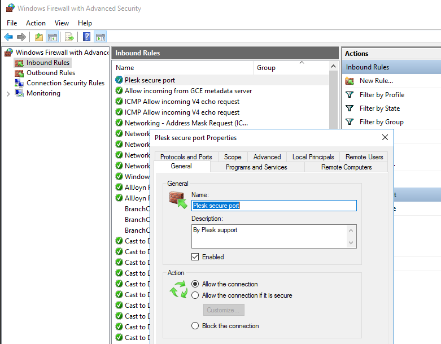Click the green arrows icon in Action section

pos(178,289)
